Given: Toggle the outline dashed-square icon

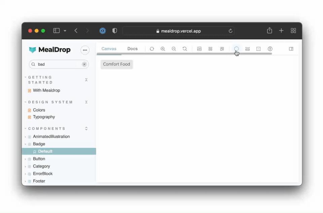Looking at the screenshot, I should 258,49.
